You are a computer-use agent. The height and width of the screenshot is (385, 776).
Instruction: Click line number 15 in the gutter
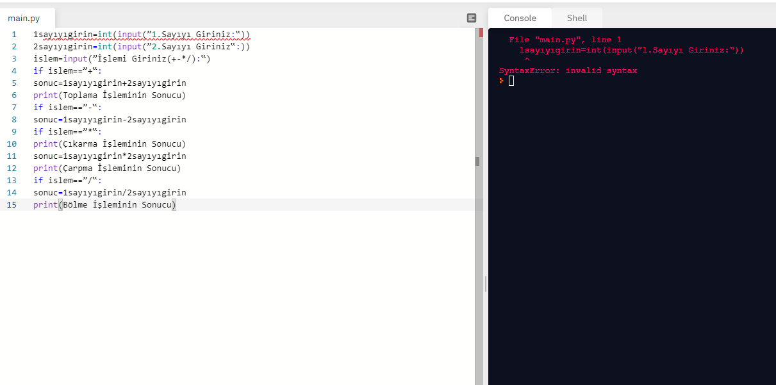12,204
